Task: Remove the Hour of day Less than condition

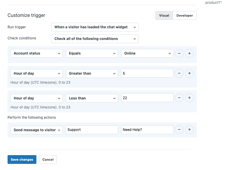Action: tap(179, 98)
